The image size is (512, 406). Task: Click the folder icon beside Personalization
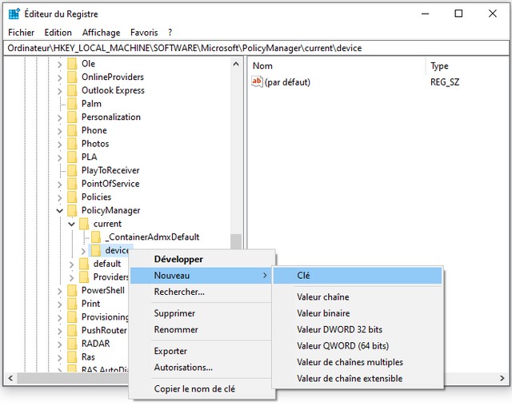(72, 117)
